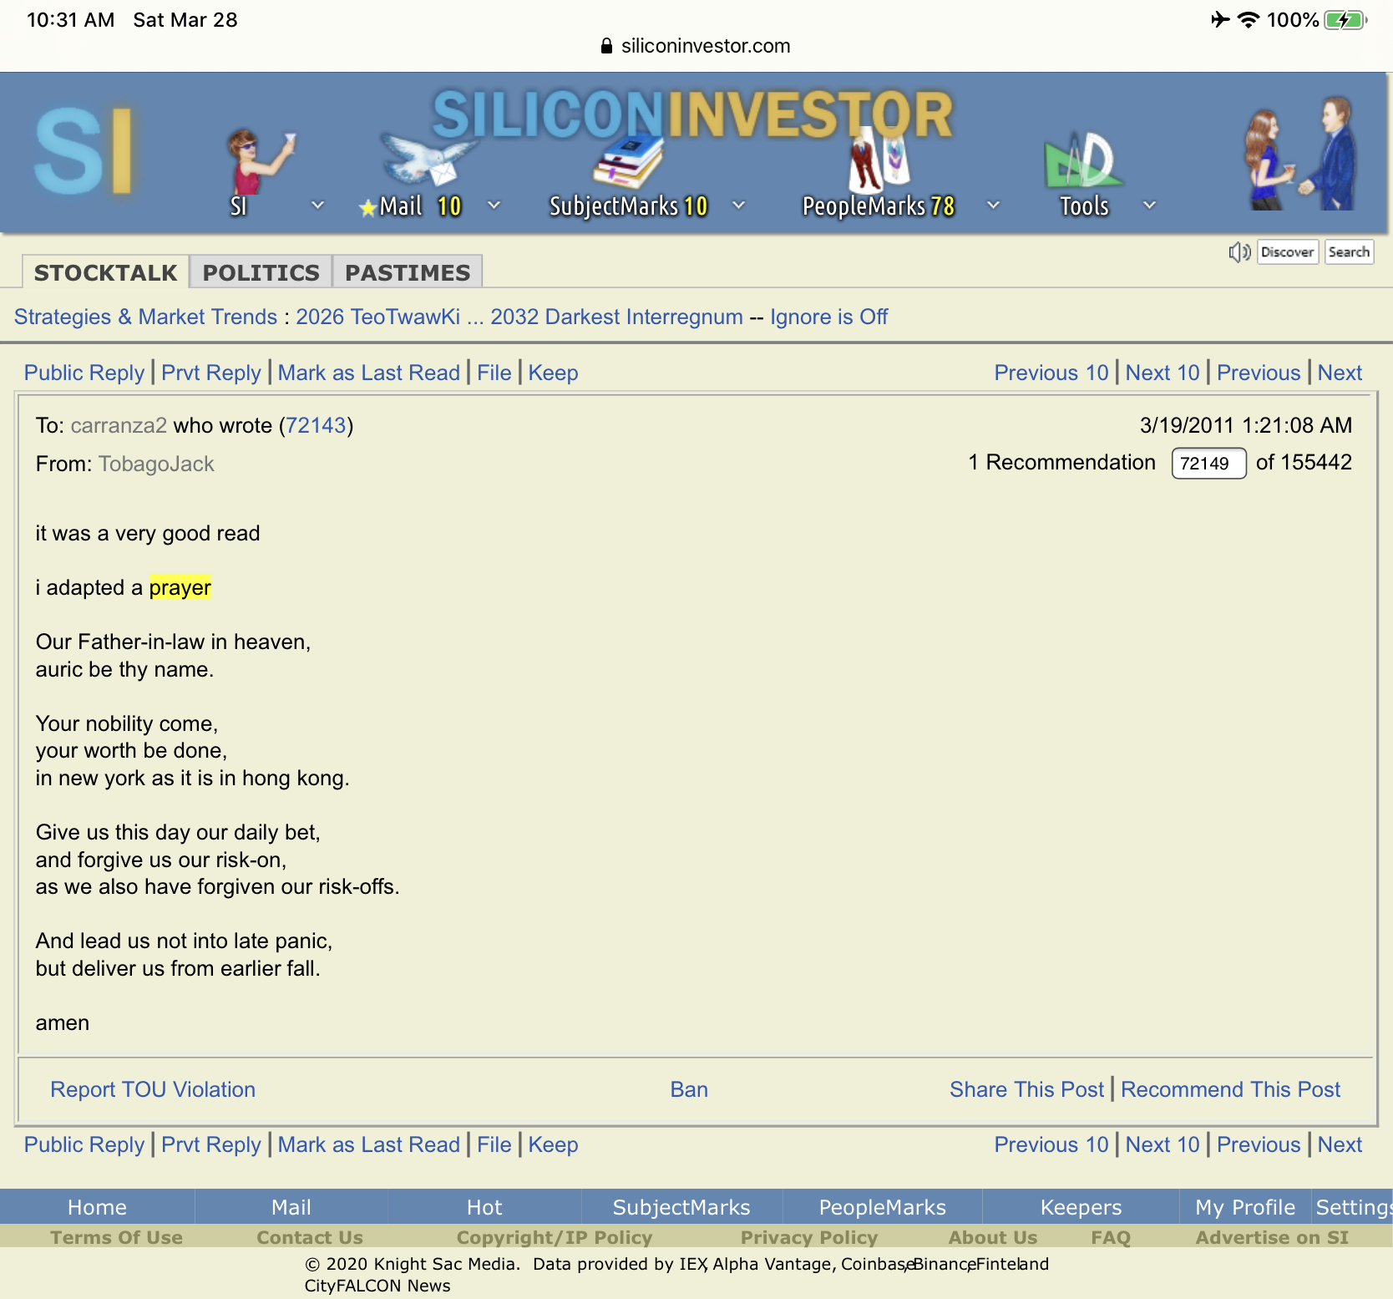Go to top Previous 10 messages
1393x1299 pixels.
tap(1051, 373)
